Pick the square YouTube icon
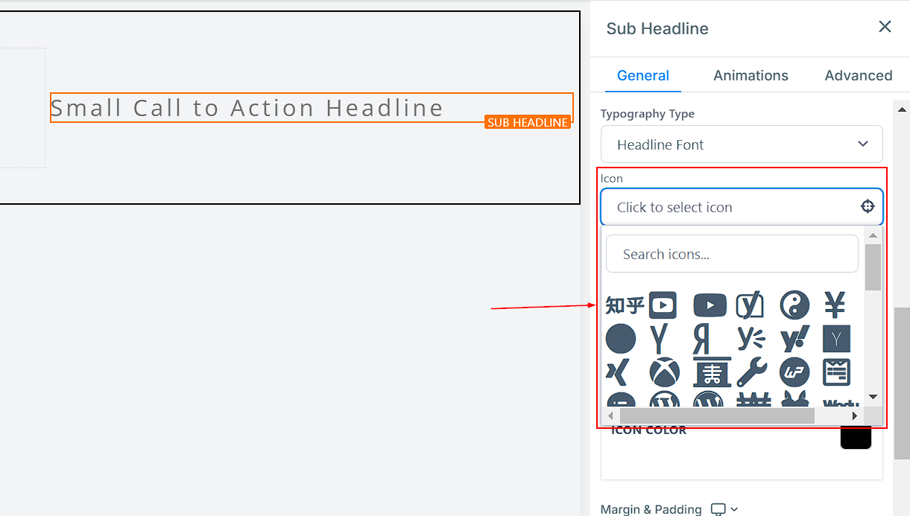910x516 pixels. [663, 305]
